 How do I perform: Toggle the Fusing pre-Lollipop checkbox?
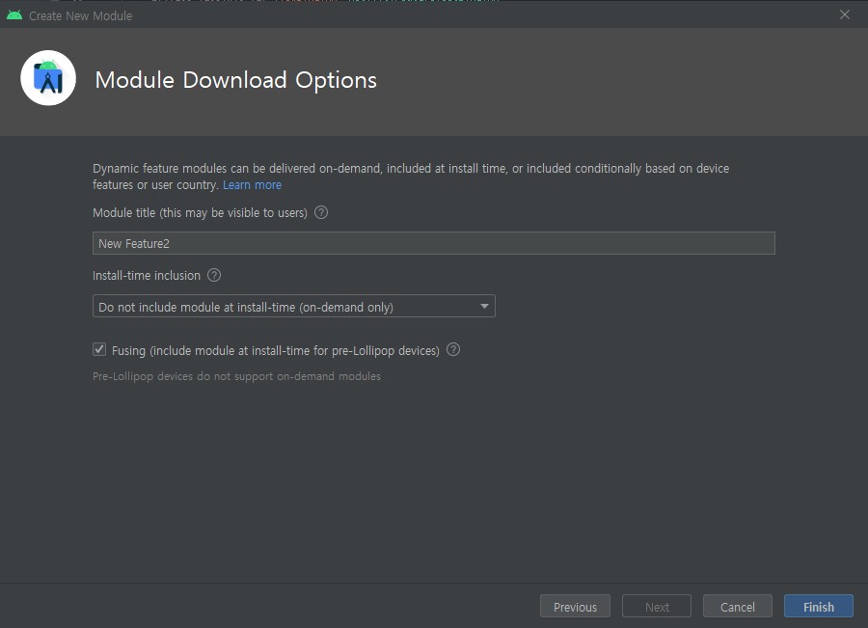99,349
